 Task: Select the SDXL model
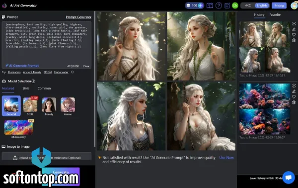[30, 106]
